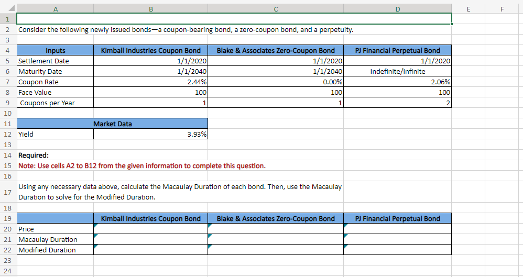The image size is (523, 277).
Task: Click the 'Inputs' header cell
Action: (56, 50)
